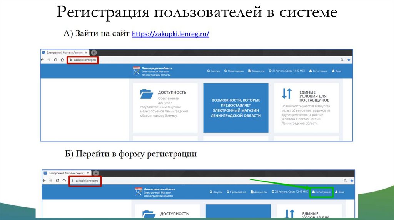Click forward arrow in the upper browser screenshot
The width and height of the screenshot is (394, 220).
[x=49, y=60]
